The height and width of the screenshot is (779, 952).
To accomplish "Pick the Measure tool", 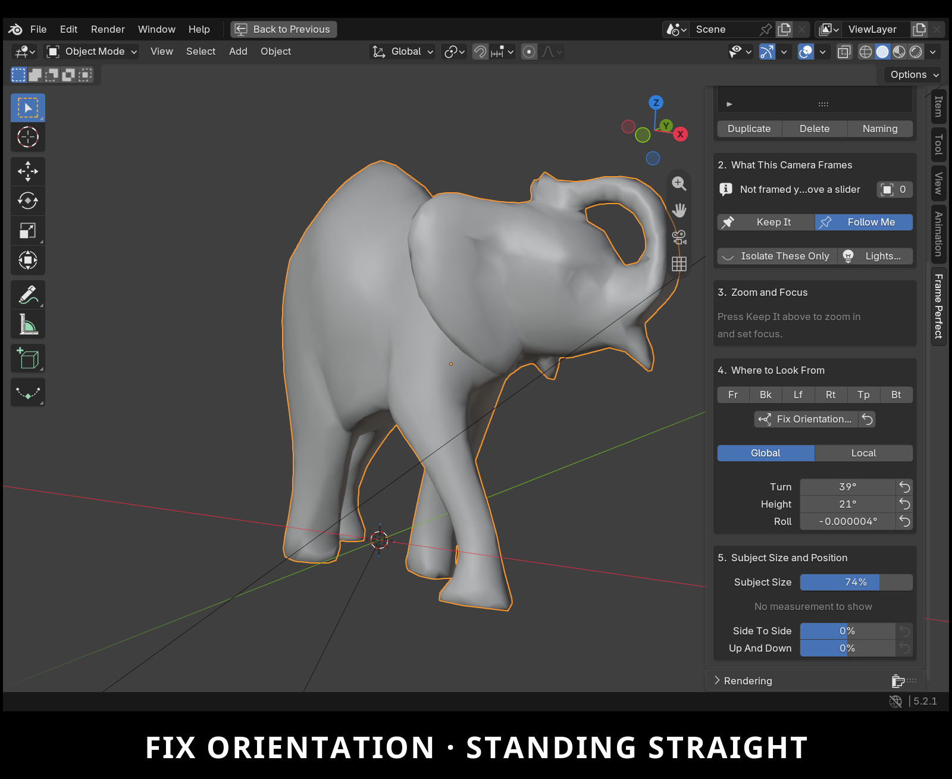I will pos(28,324).
